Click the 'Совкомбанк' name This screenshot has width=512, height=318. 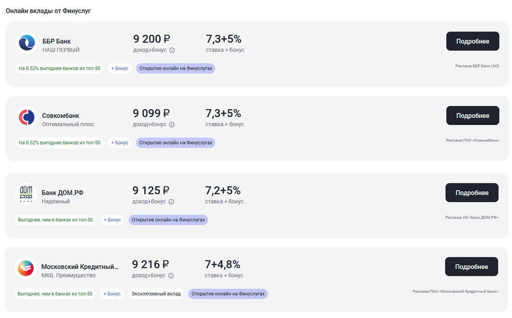tap(61, 116)
